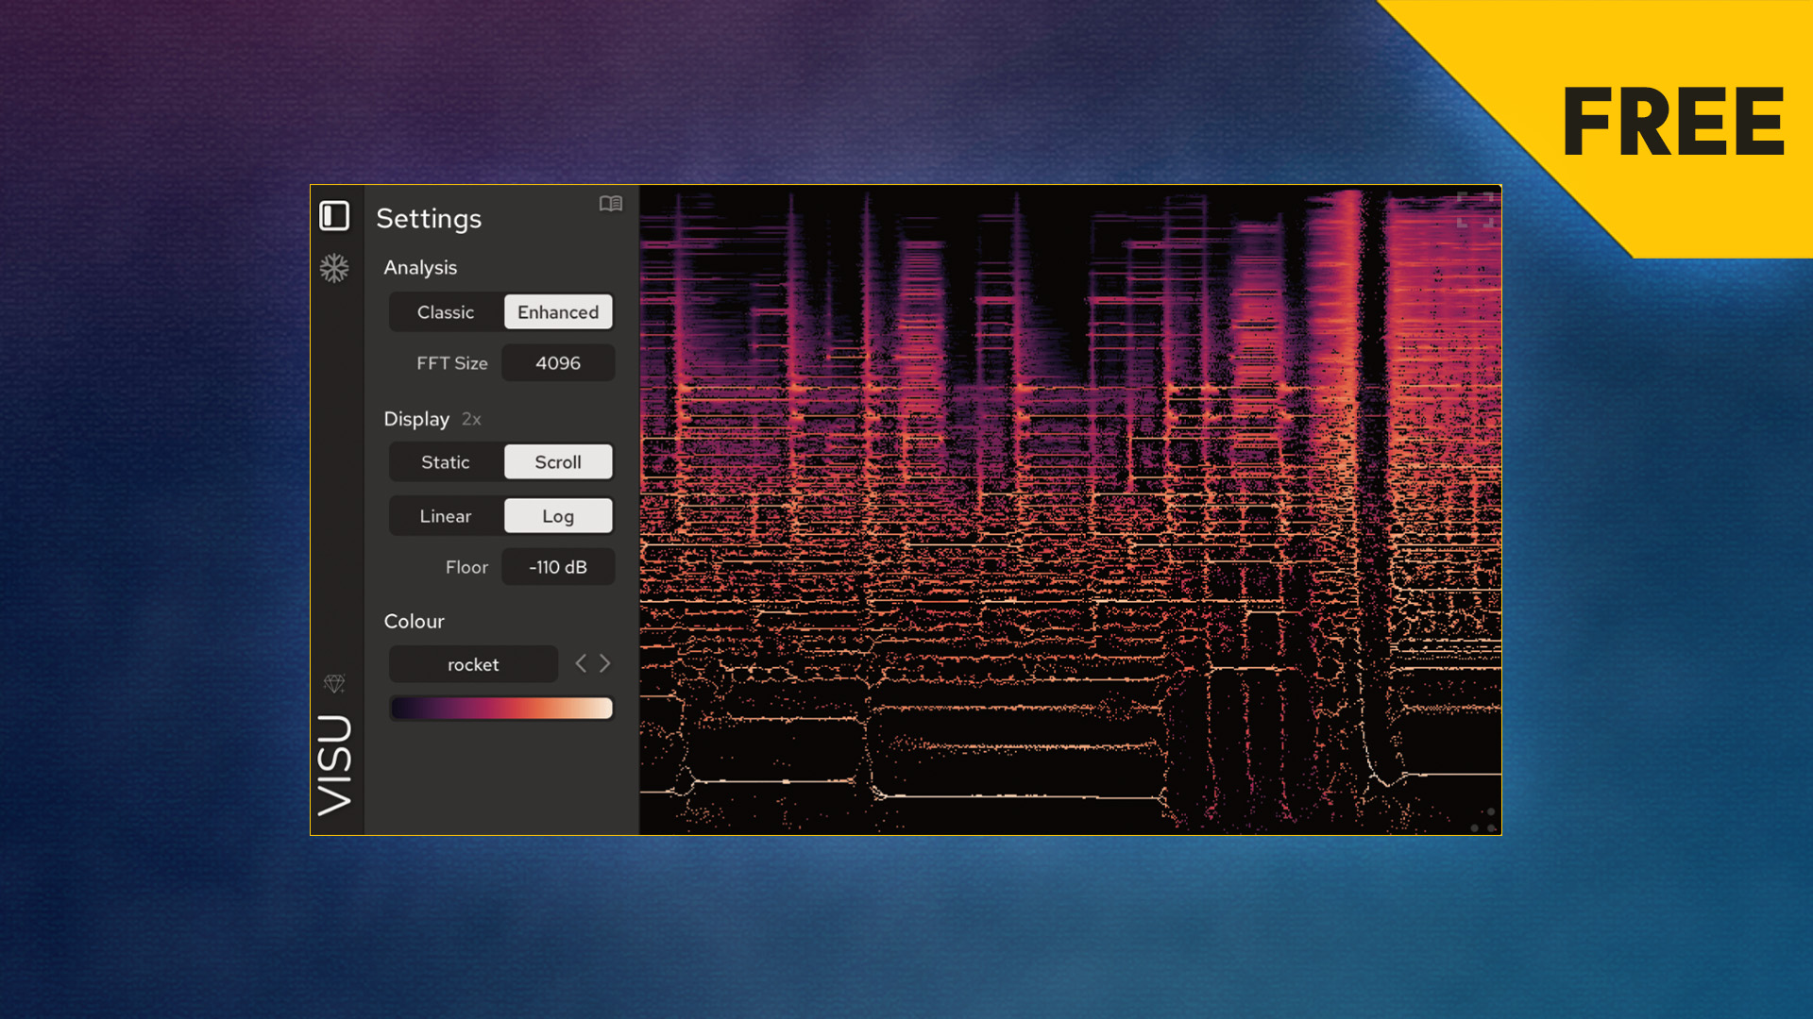Switch analysis mode to Classic
Screen dimensions: 1813x1019
coord(446,312)
